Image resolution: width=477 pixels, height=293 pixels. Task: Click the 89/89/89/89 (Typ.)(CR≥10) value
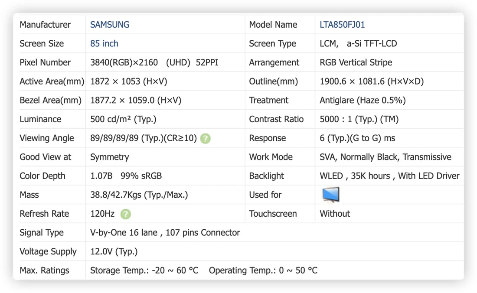pos(144,138)
